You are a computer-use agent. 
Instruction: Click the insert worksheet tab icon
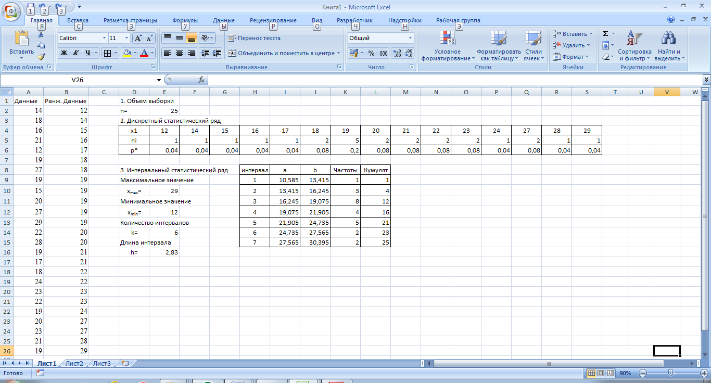124,363
